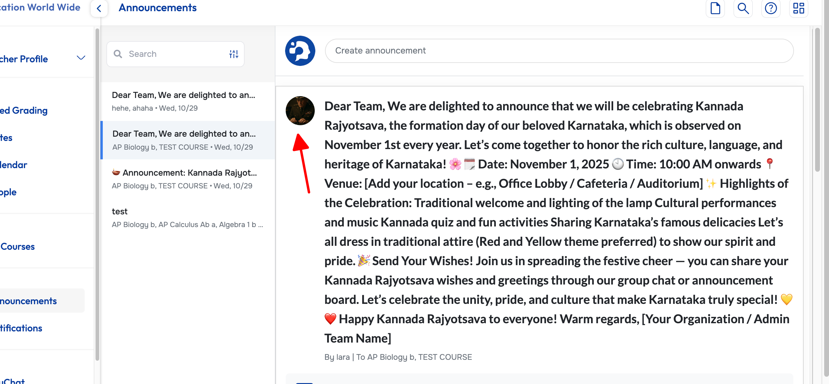Open the document icon in top bar

(x=715, y=8)
